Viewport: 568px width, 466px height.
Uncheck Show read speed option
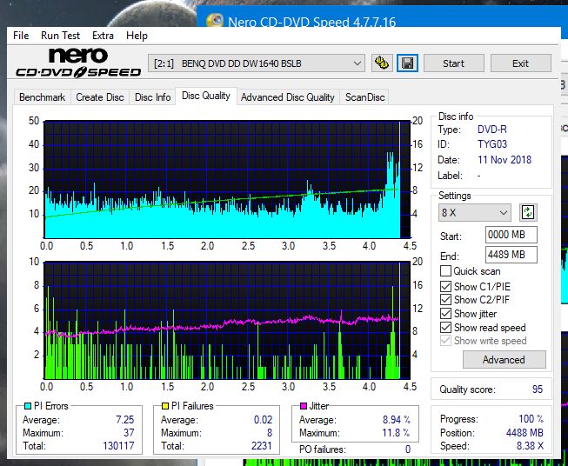[445, 327]
